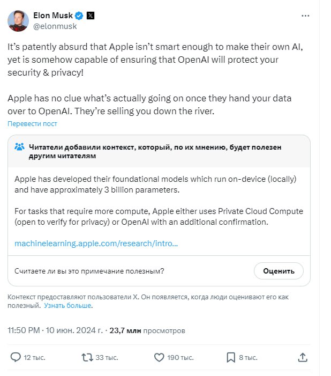
Task: Click 'Перевести пост' translate link
Action: (32, 123)
